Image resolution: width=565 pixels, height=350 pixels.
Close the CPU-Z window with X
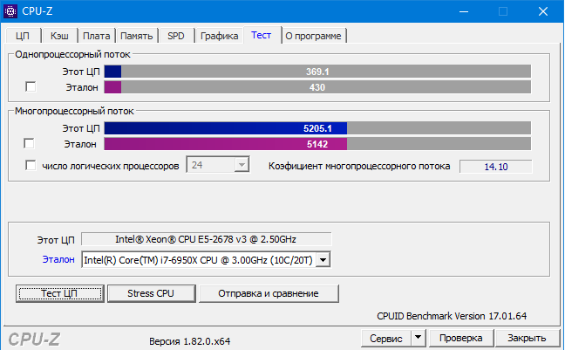coord(543,11)
